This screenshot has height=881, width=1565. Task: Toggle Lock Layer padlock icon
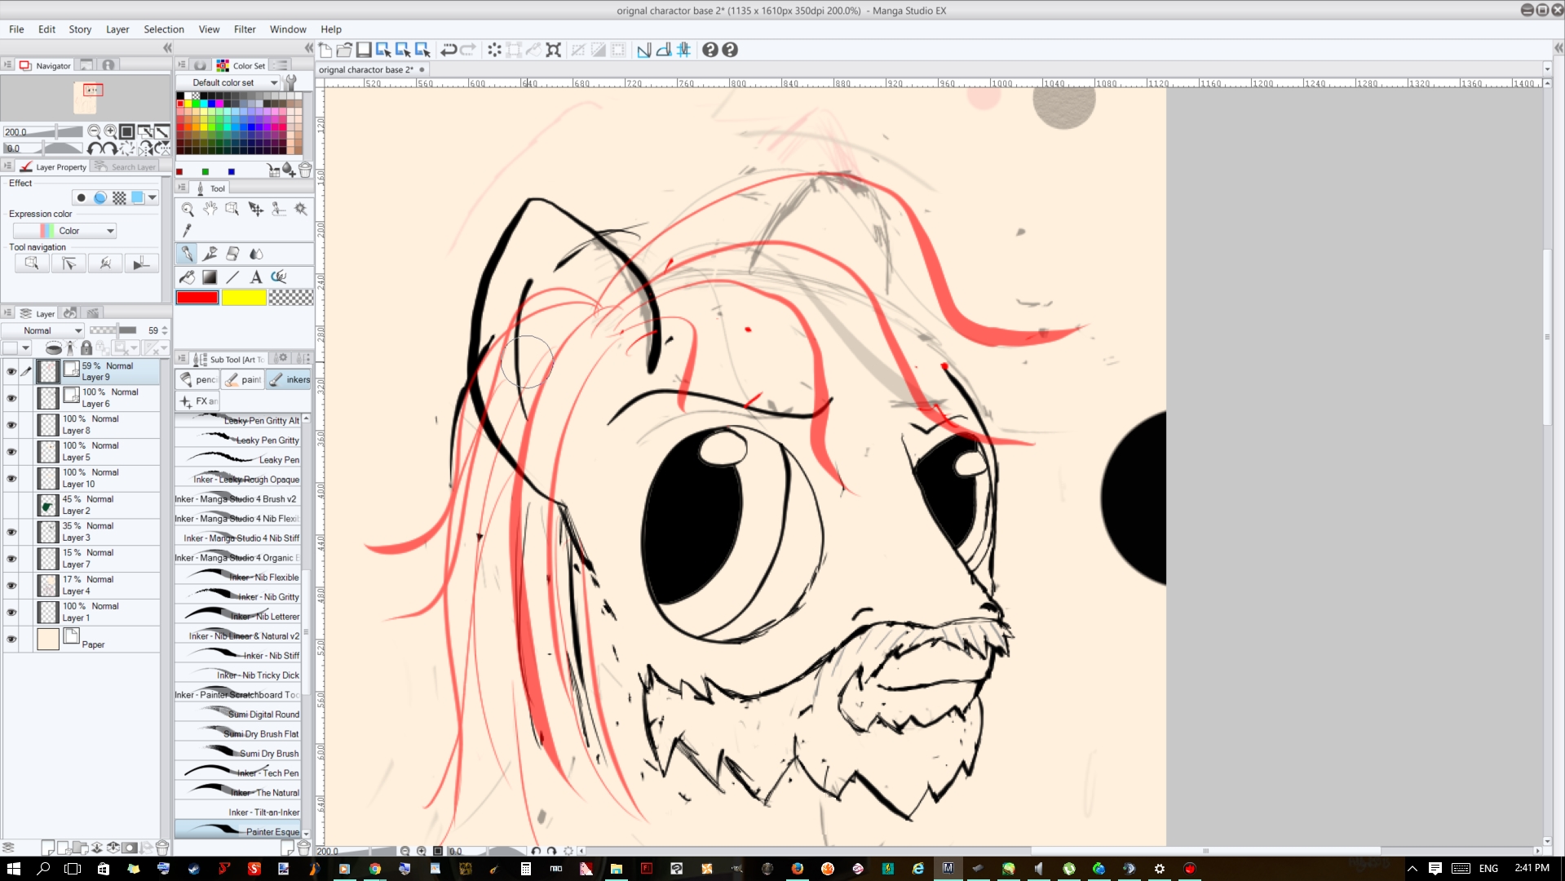[x=86, y=348]
